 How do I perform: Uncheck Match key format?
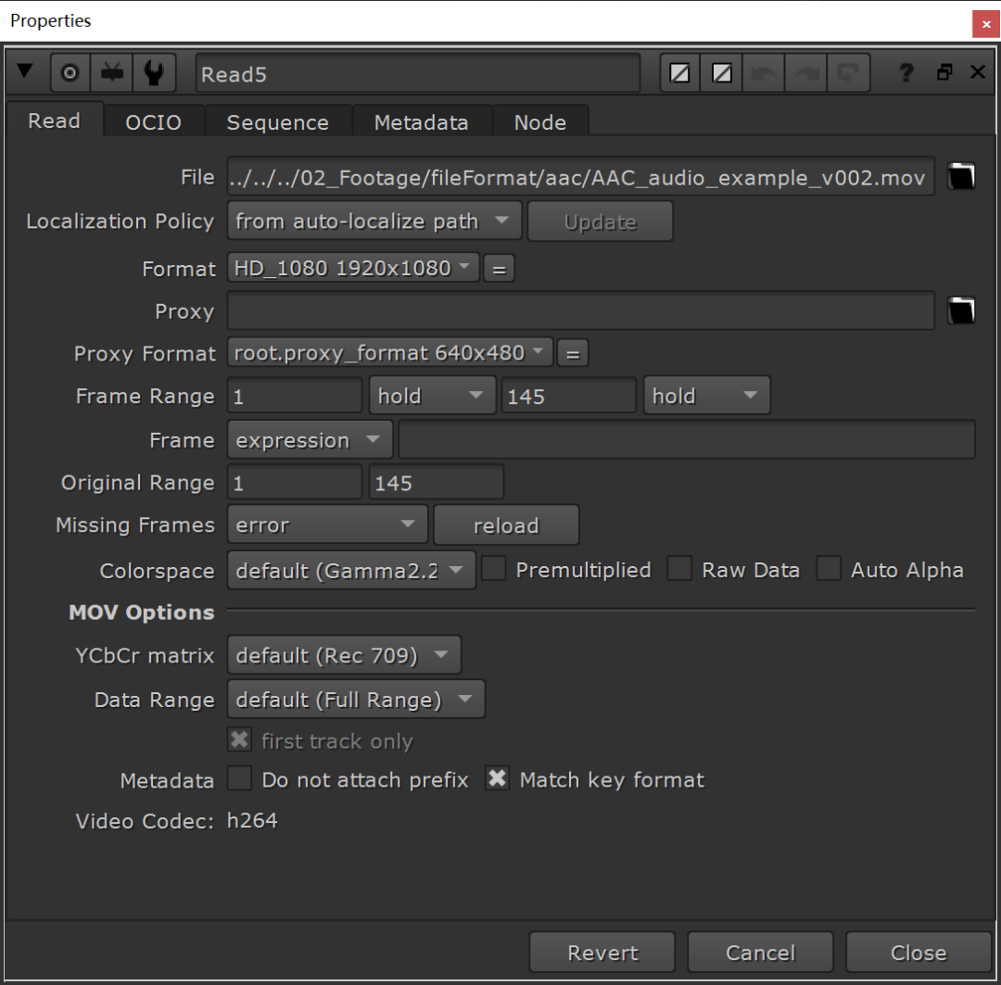click(498, 779)
